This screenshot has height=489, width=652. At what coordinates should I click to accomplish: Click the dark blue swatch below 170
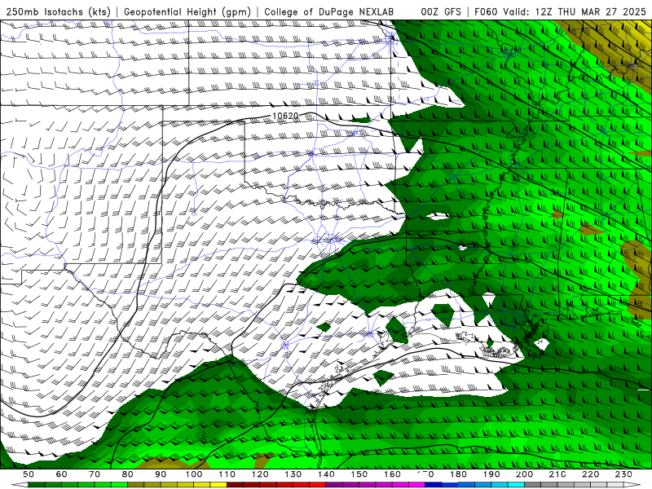(x=434, y=485)
